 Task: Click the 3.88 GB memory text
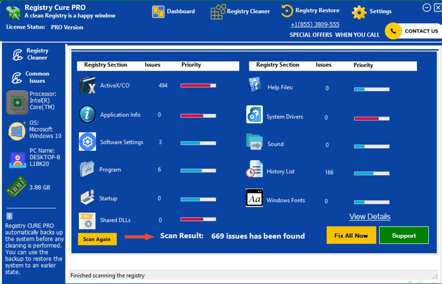pyautogui.click(x=40, y=187)
